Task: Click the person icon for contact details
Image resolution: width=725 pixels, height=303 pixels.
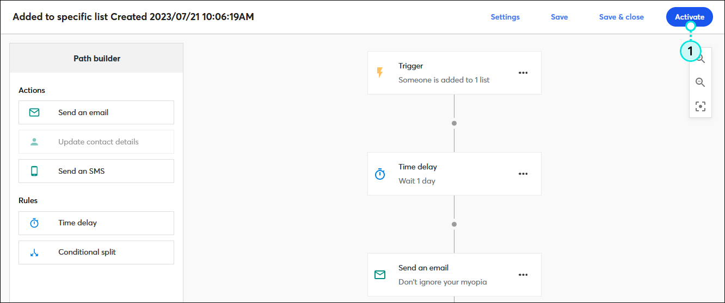Action: 34,142
